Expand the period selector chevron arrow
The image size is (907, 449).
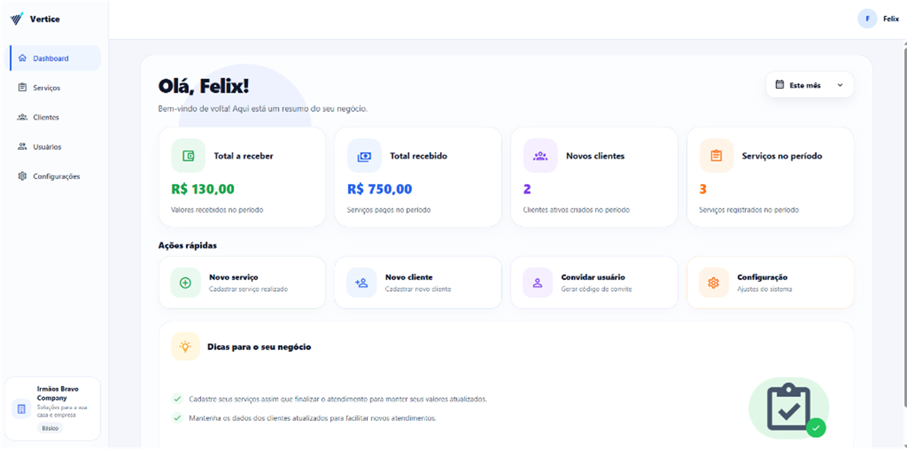(840, 85)
